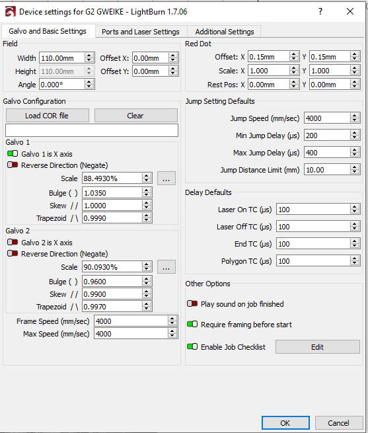Screen dimensions: 368x433
Task: Adjust Polygon TC stepper arrows
Action: point(355,261)
